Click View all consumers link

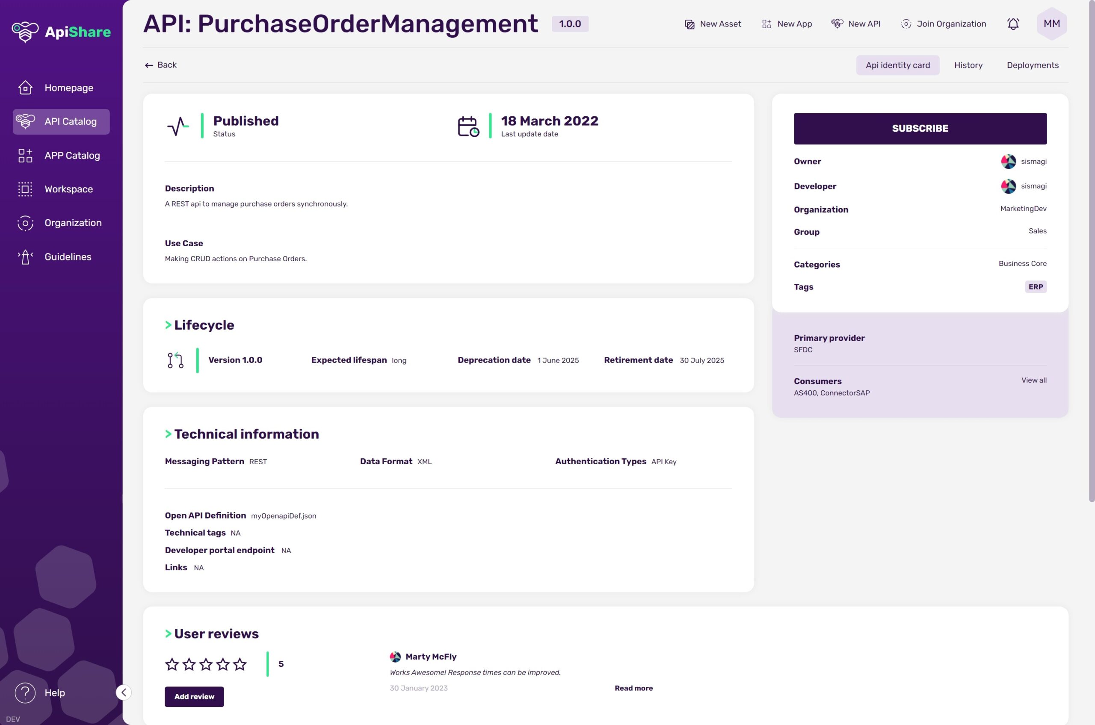[1033, 380]
